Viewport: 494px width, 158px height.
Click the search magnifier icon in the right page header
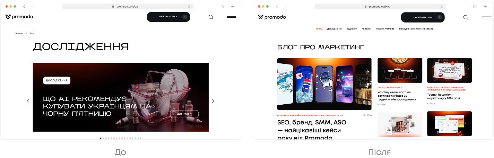(466, 17)
